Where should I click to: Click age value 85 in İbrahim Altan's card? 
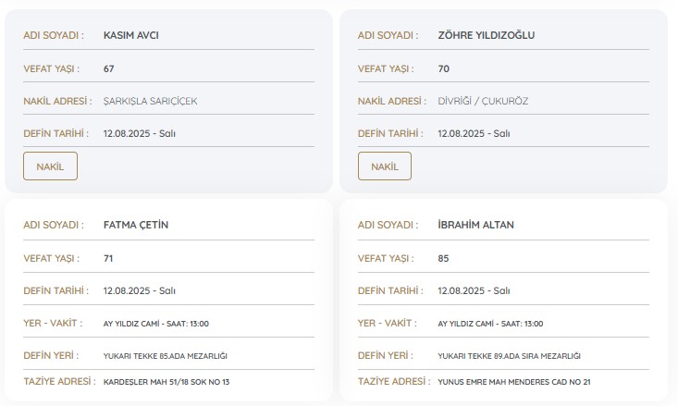(443, 258)
